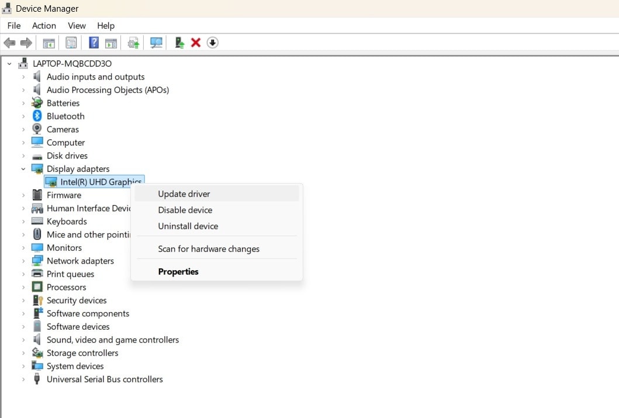Expand the Network adapters category
The height and width of the screenshot is (418, 619).
[23, 261]
